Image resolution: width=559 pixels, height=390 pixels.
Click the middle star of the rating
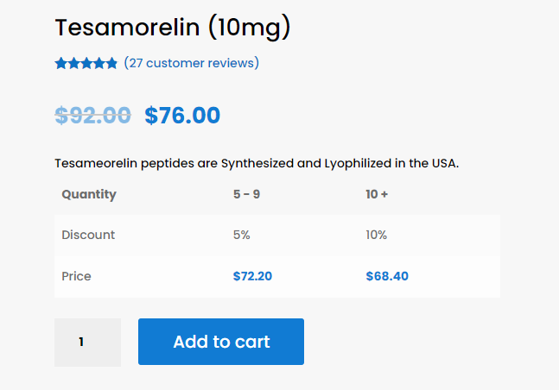[x=86, y=63]
